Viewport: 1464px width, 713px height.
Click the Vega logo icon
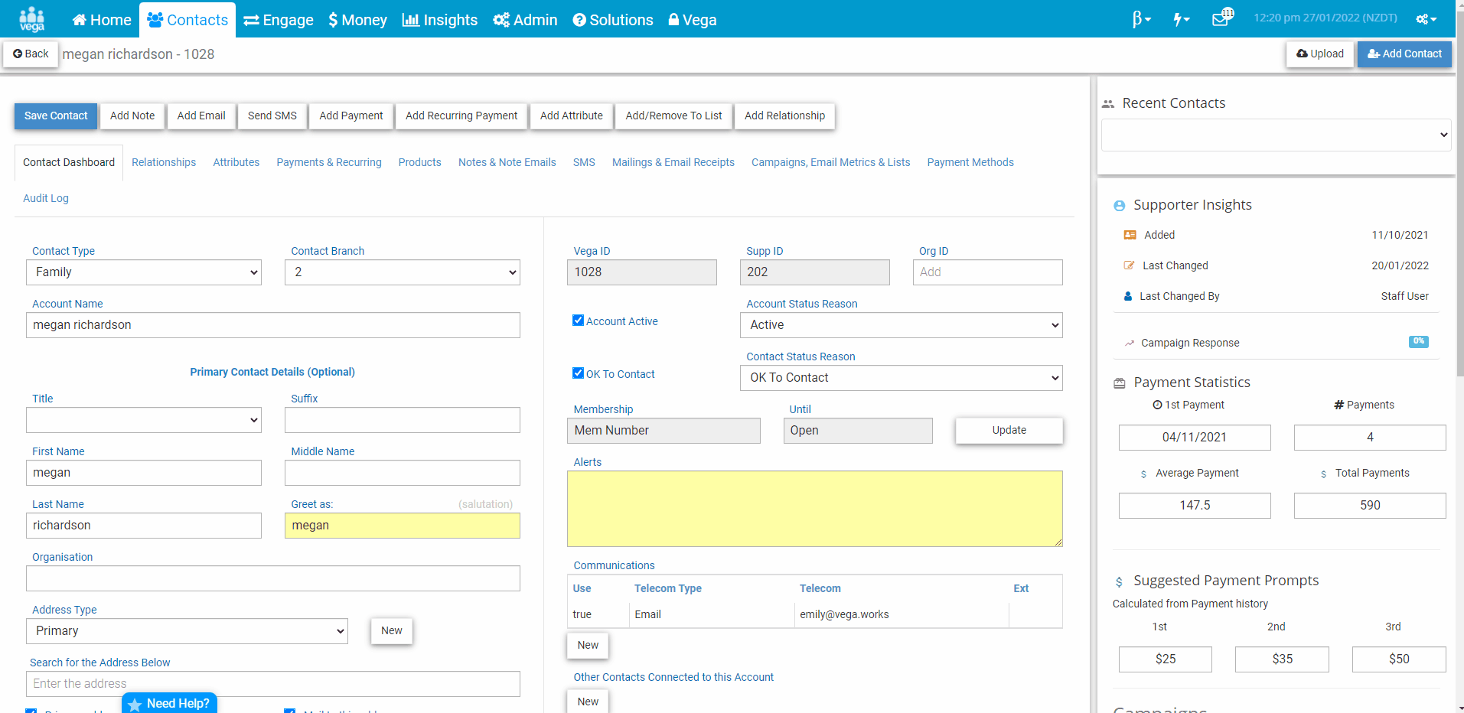pos(31,19)
